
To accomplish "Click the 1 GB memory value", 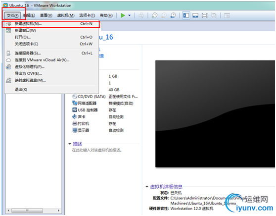I will point(113,76).
